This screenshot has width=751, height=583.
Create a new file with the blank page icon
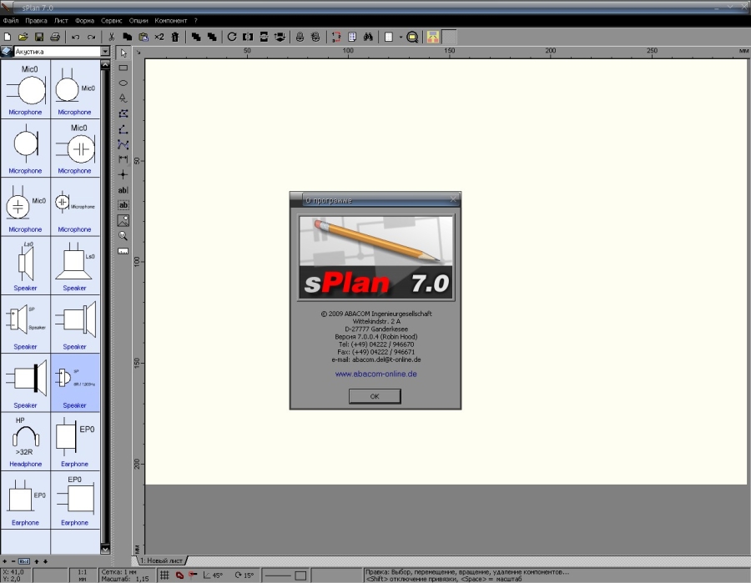(x=8, y=37)
